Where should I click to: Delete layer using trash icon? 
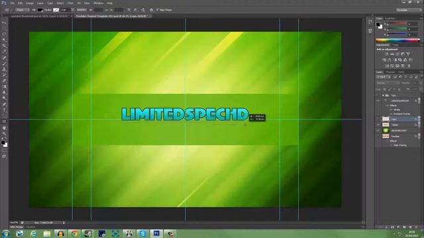[x=416, y=227]
